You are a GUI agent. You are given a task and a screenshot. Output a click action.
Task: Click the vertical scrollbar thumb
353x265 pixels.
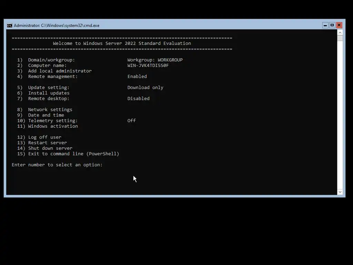coord(340,38)
